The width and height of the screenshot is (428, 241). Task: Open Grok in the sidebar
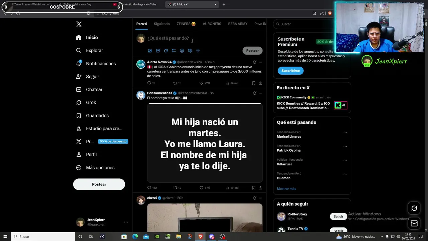click(x=86, y=102)
